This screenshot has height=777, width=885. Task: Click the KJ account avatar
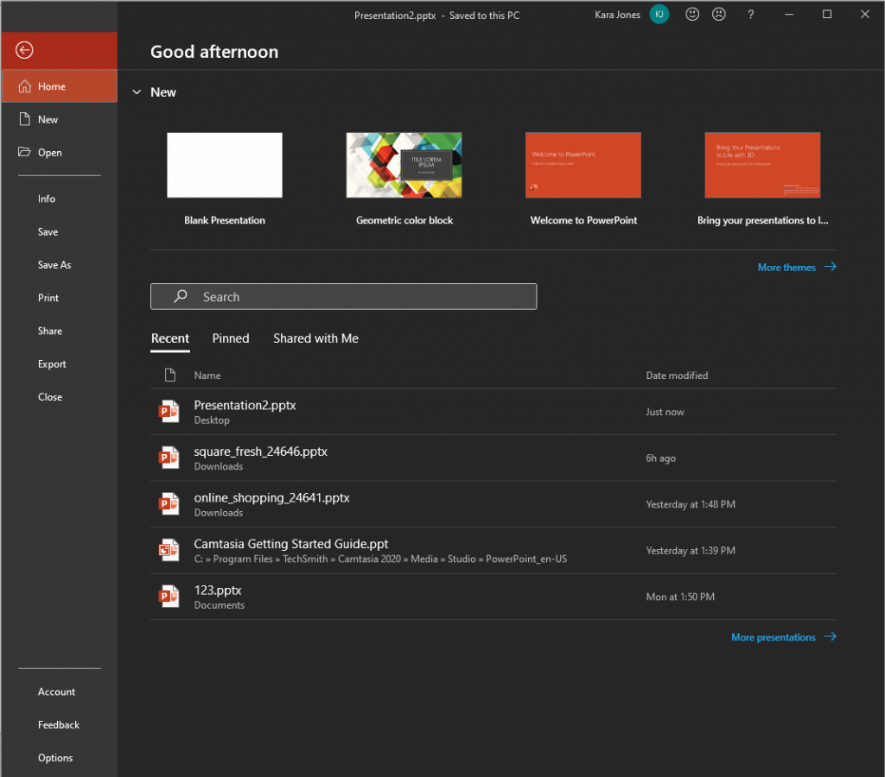tap(659, 15)
